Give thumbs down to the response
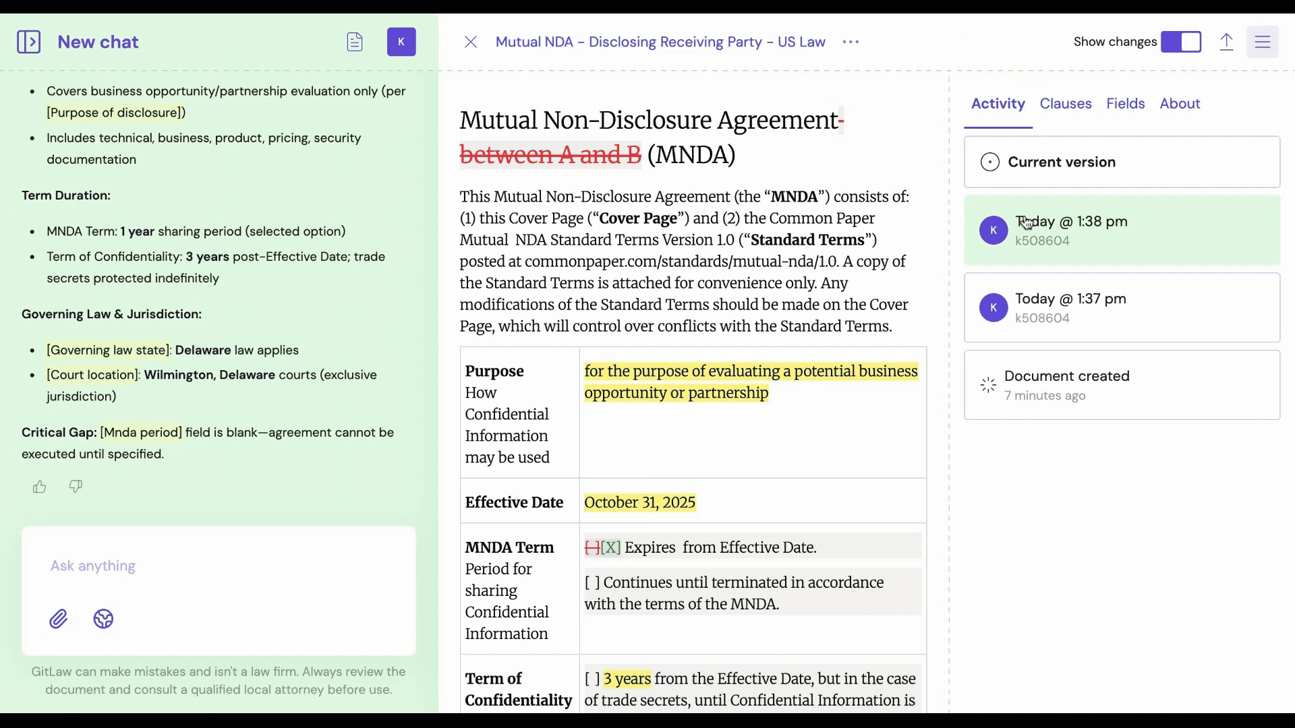 (76, 487)
